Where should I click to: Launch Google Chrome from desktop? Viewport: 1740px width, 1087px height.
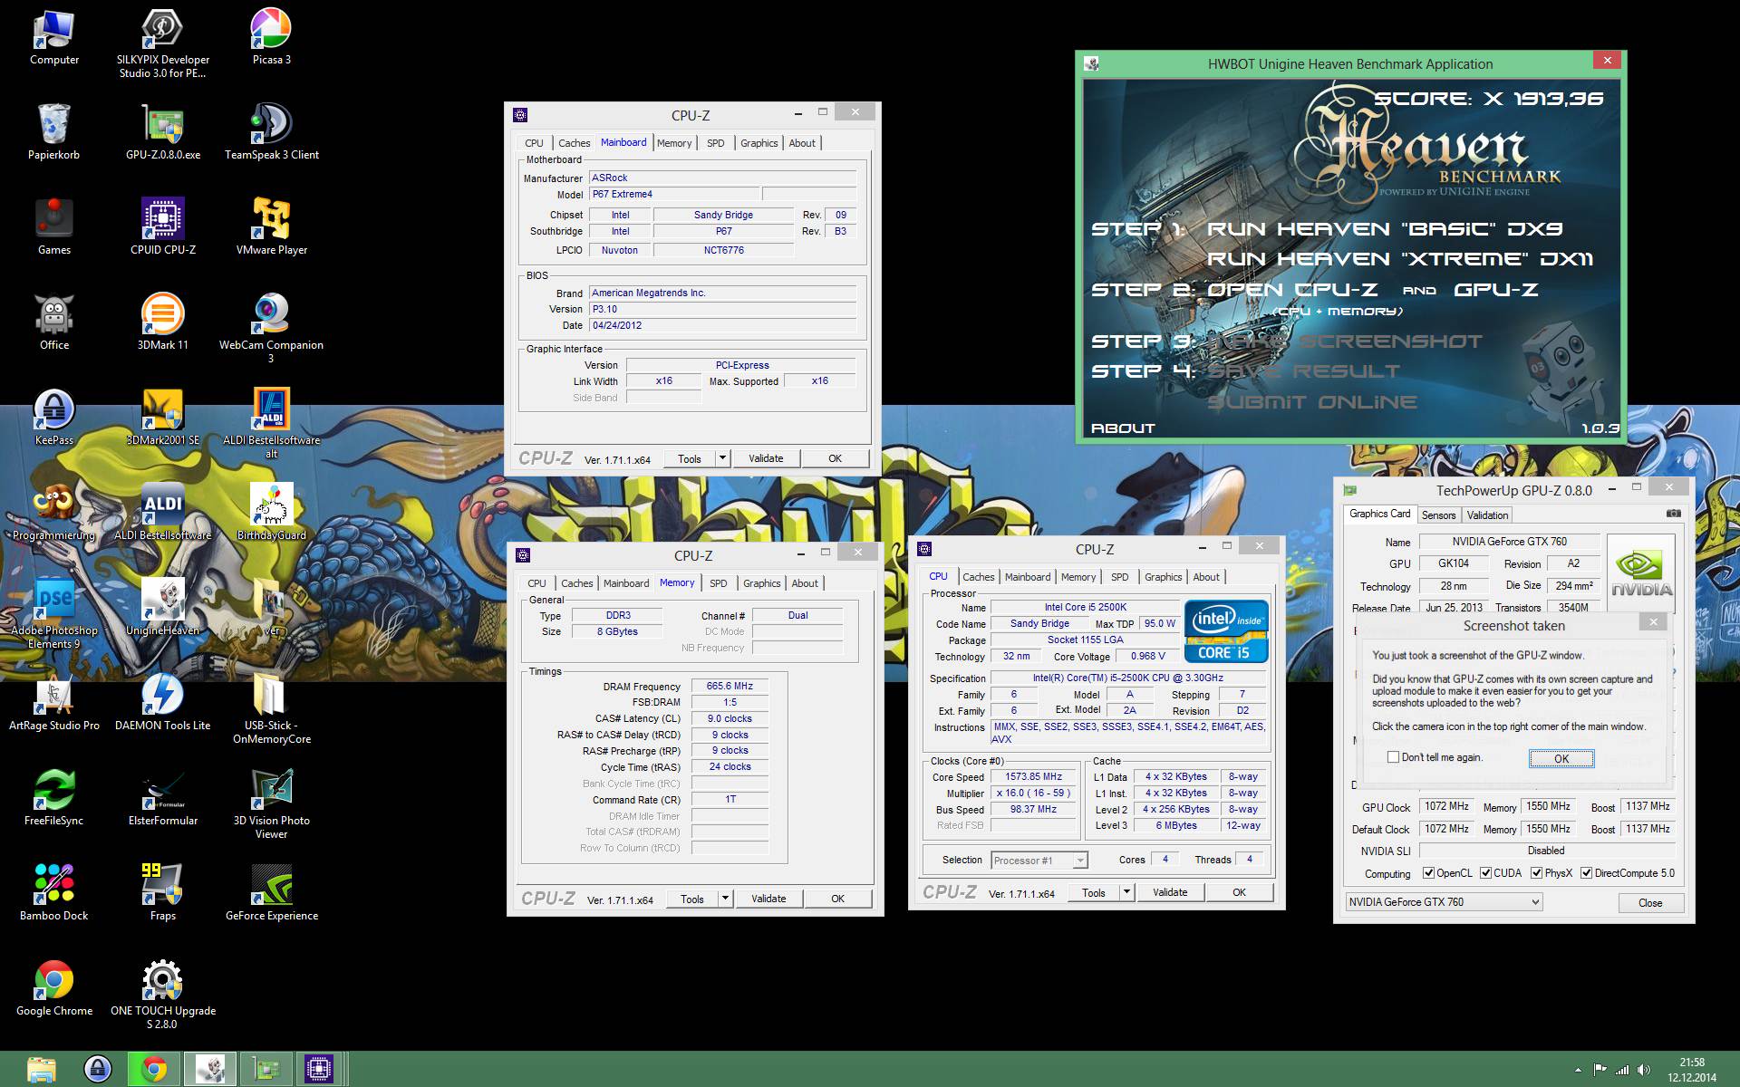click(x=54, y=988)
